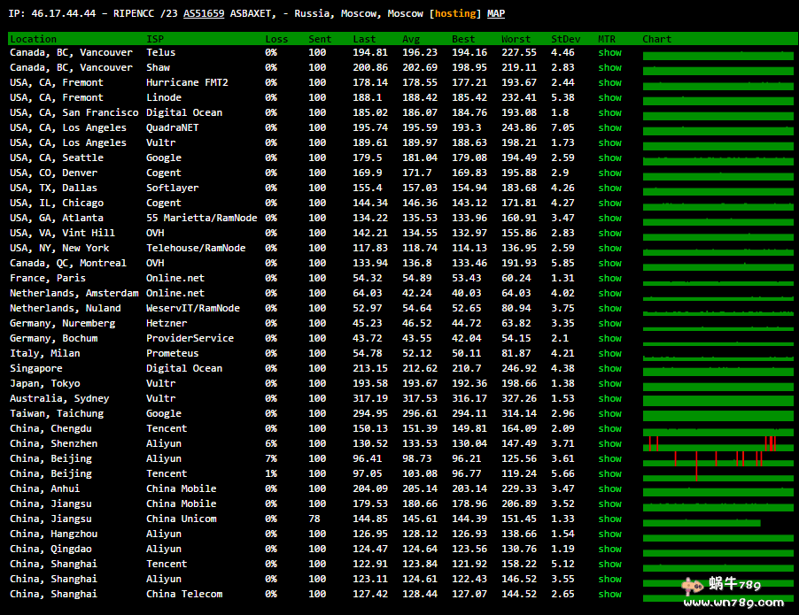Click the chart for Shenzhen Aliyun row
The width and height of the screenshot is (799, 615).
point(718,444)
